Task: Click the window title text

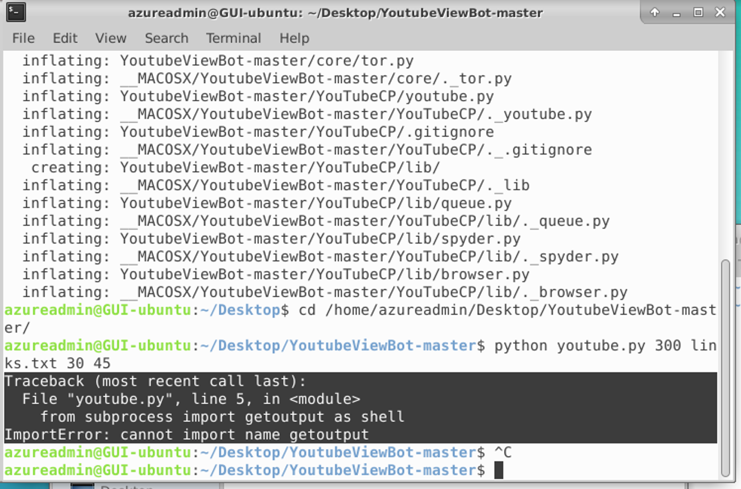Action: [x=335, y=13]
